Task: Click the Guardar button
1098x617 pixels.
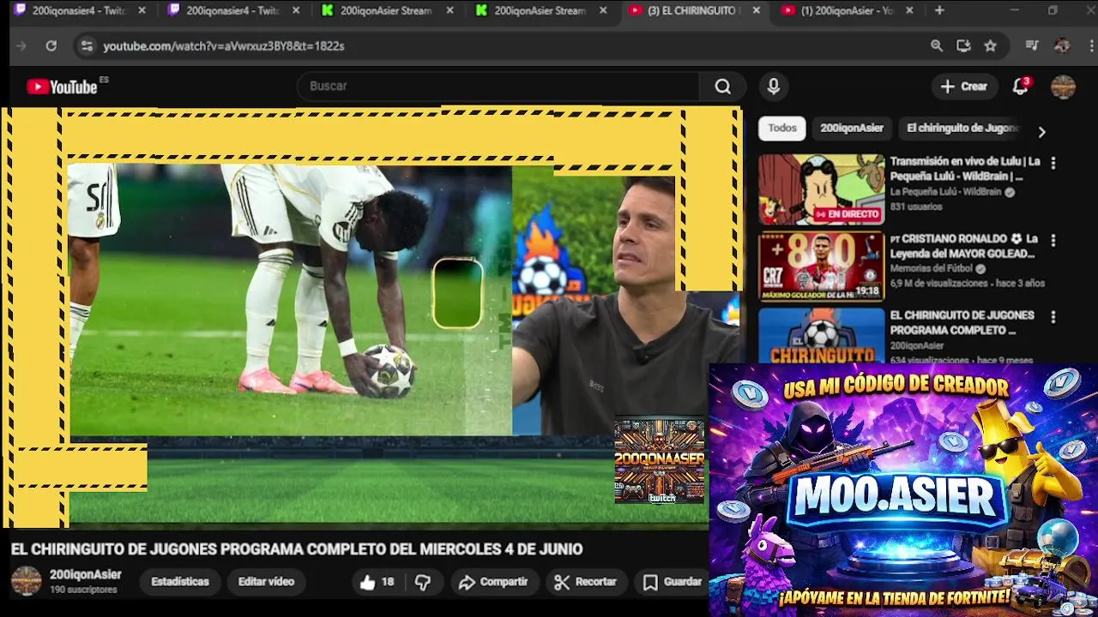Action: point(673,582)
